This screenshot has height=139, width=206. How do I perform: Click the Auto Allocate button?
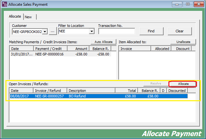point(103,42)
